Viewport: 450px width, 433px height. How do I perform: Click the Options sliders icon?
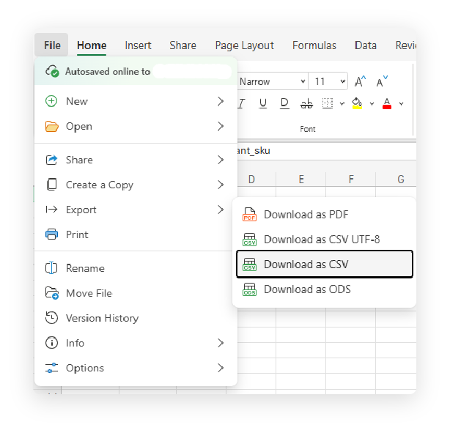pos(51,368)
